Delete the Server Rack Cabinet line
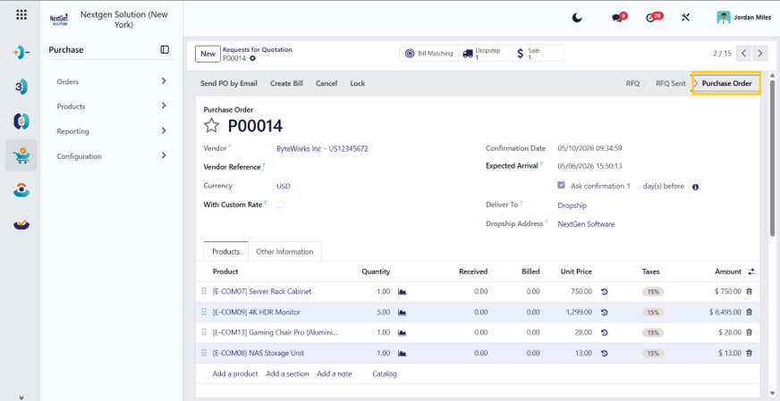 [750, 292]
